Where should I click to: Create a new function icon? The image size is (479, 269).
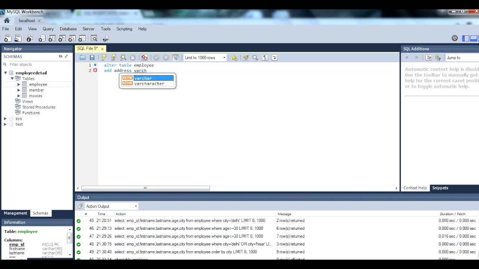click(x=82, y=38)
